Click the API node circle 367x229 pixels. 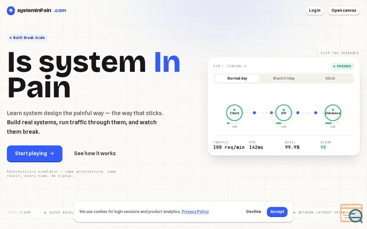284,113
